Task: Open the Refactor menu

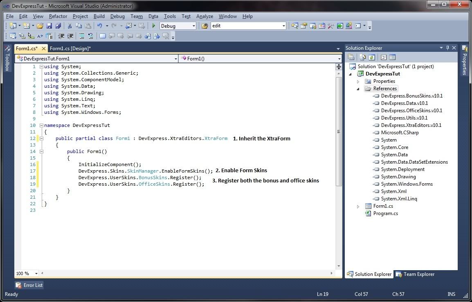Action: (58, 16)
